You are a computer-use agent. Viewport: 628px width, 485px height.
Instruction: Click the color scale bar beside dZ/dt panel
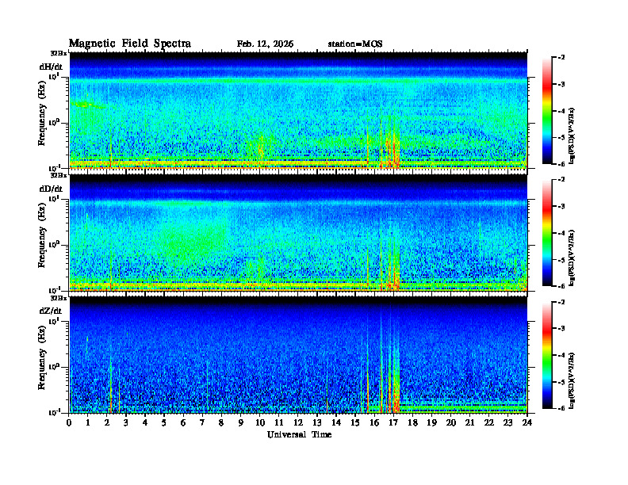coord(546,355)
